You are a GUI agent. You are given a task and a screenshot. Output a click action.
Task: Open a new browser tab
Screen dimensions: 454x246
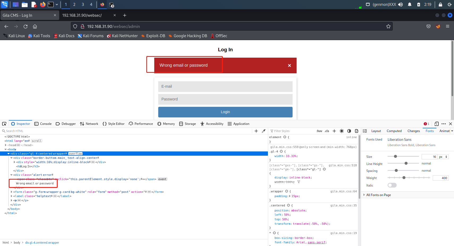coord(125,15)
